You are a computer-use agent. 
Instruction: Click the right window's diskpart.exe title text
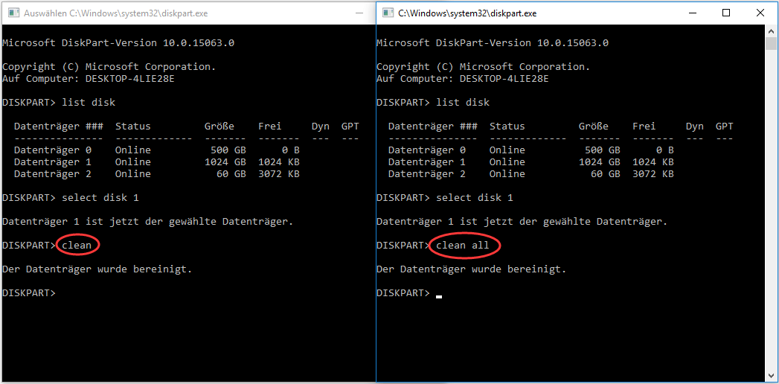pos(467,13)
